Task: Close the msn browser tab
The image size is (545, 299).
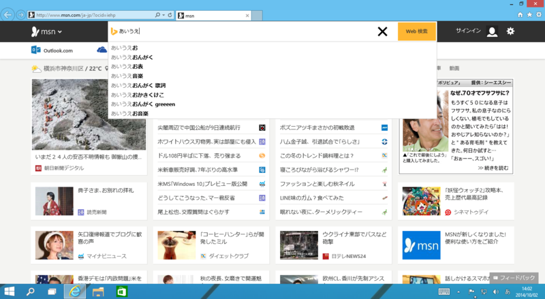Action: click(247, 16)
